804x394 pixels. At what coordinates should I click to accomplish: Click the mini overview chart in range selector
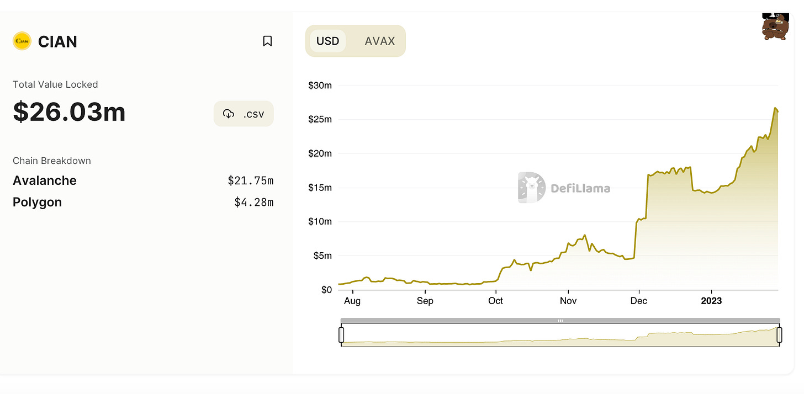560,338
